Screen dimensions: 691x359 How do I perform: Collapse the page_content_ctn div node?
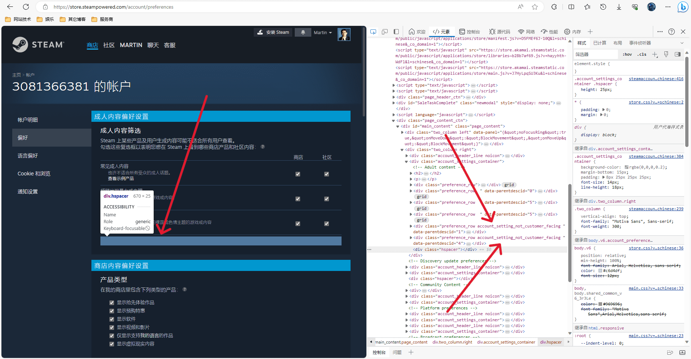point(394,120)
